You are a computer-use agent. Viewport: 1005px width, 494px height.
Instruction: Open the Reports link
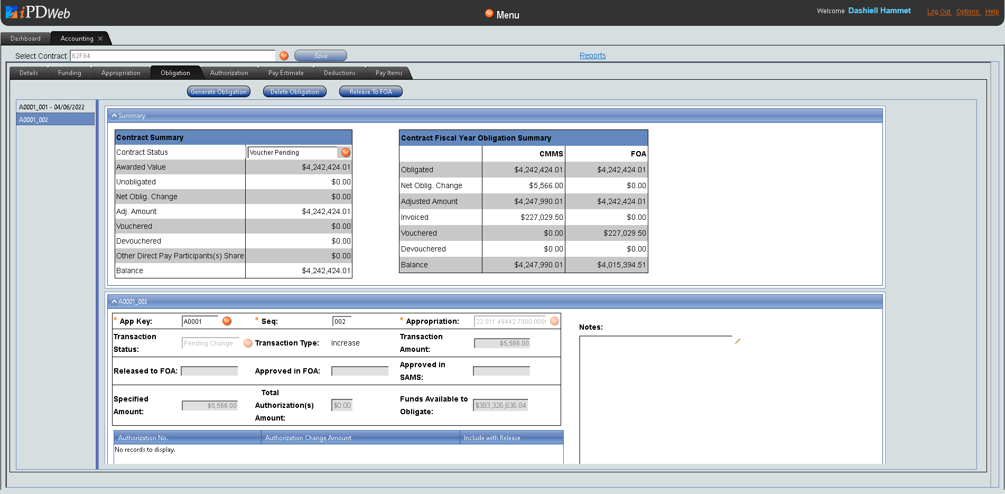point(592,55)
